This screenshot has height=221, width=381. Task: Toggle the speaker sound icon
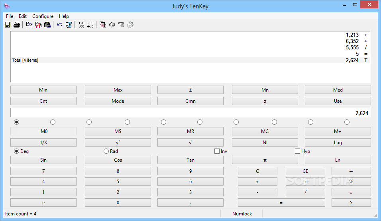112,25
